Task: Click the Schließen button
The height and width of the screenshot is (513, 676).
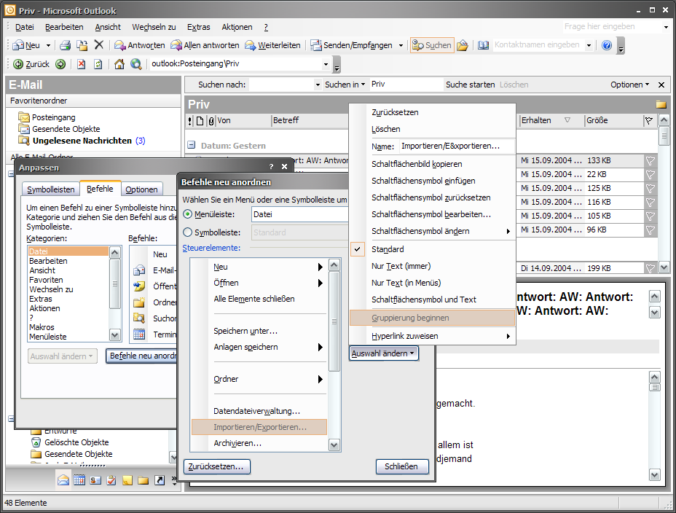Action: click(x=402, y=466)
